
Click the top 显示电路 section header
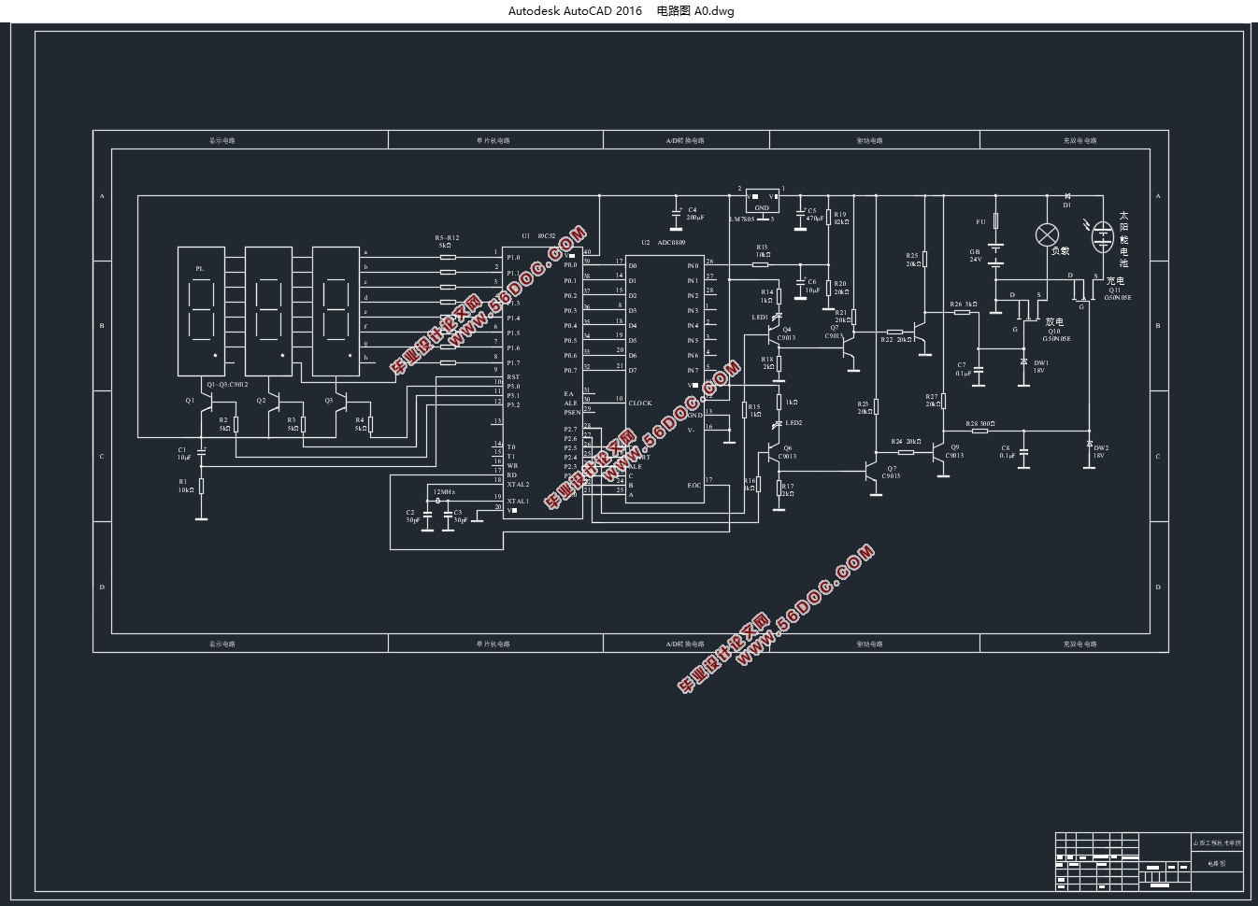pyautogui.click(x=222, y=140)
